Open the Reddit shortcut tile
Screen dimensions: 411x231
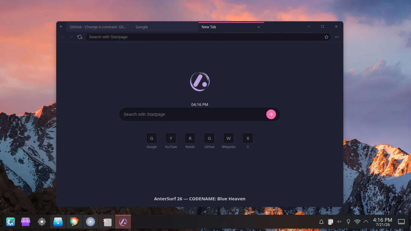click(190, 138)
